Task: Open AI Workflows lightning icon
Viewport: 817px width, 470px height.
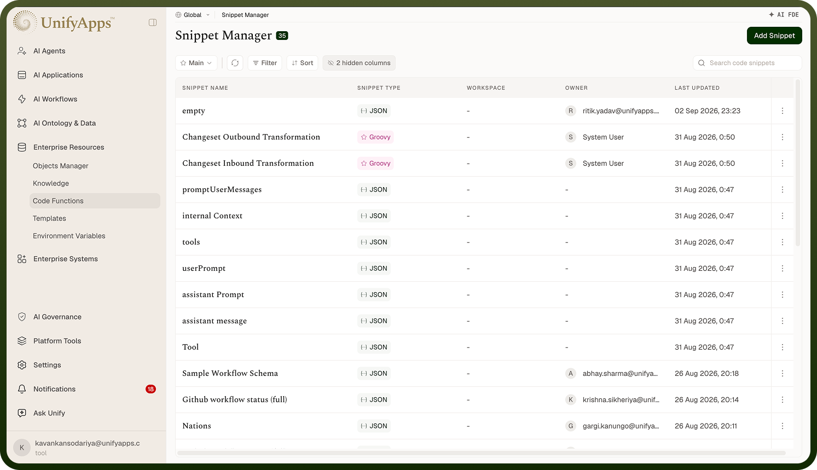Action: tap(22, 99)
